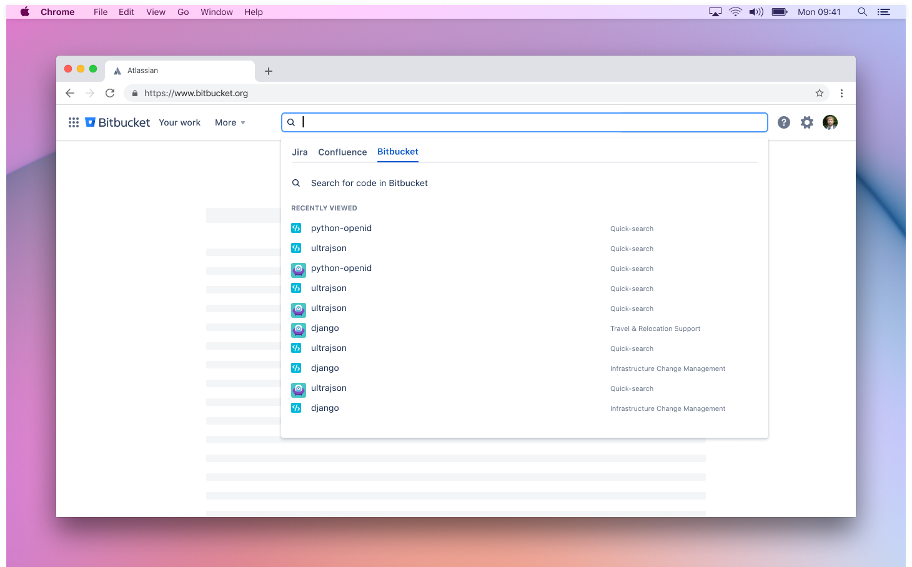Go forward with the browser forward arrow
This screenshot has height=567, width=912.
[x=90, y=93]
